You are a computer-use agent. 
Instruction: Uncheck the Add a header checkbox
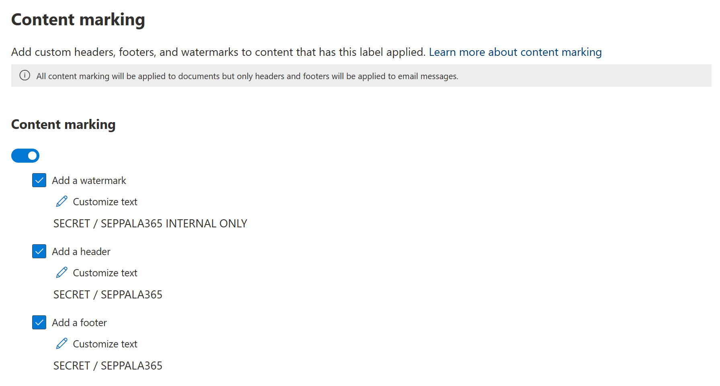pyautogui.click(x=39, y=251)
